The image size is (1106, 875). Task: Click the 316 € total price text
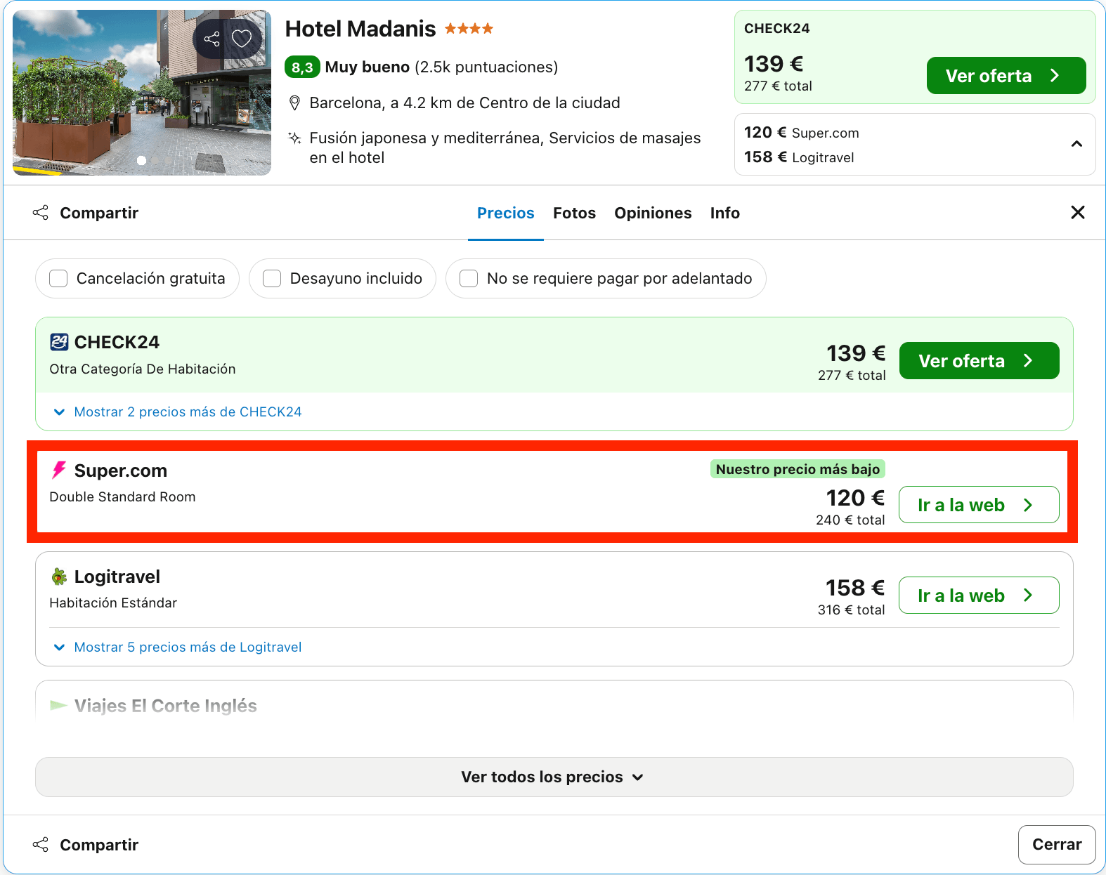[851, 610]
